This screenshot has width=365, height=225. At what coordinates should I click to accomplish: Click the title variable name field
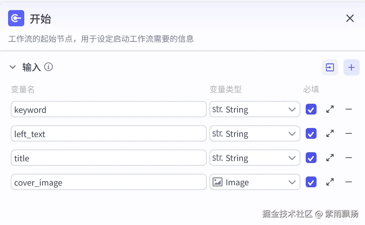coord(108,158)
